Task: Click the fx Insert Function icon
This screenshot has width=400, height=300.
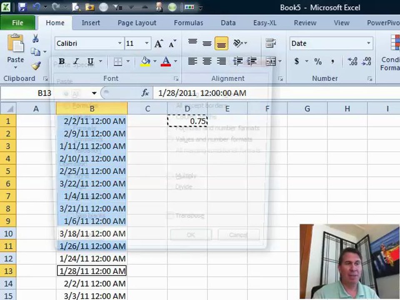Action: pos(145,93)
